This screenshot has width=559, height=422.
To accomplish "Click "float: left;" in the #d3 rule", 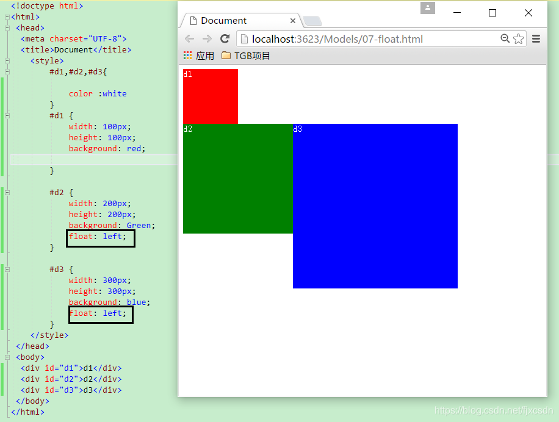I will pyautogui.click(x=97, y=313).
